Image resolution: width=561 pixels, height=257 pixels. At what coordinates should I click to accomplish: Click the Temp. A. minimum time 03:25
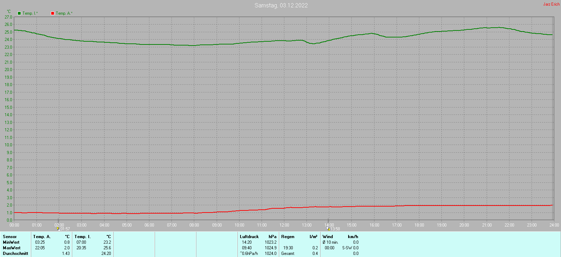tap(40, 242)
